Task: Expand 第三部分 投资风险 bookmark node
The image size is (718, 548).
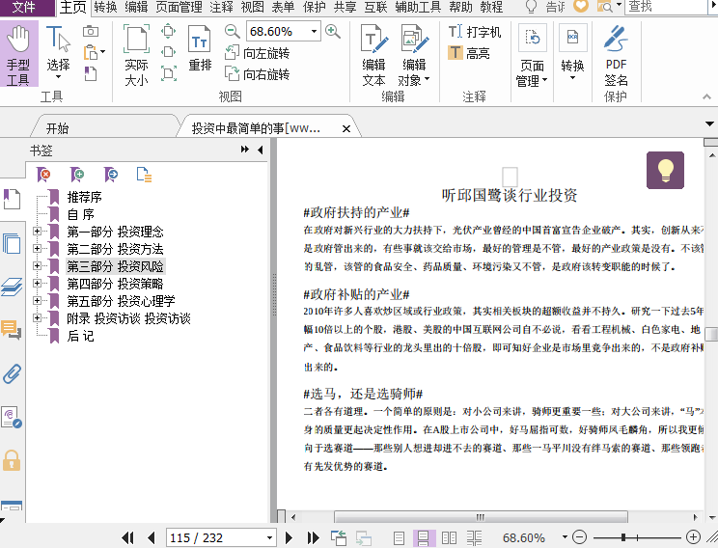Action: click(x=37, y=266)
